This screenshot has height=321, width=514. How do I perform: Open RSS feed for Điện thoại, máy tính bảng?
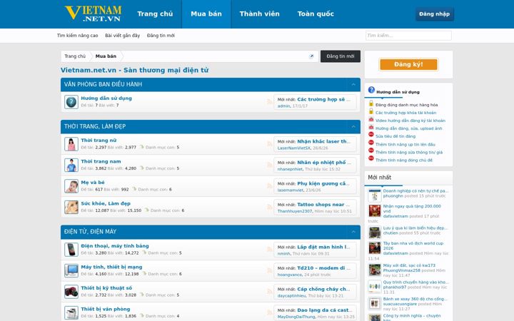point(269,249)
